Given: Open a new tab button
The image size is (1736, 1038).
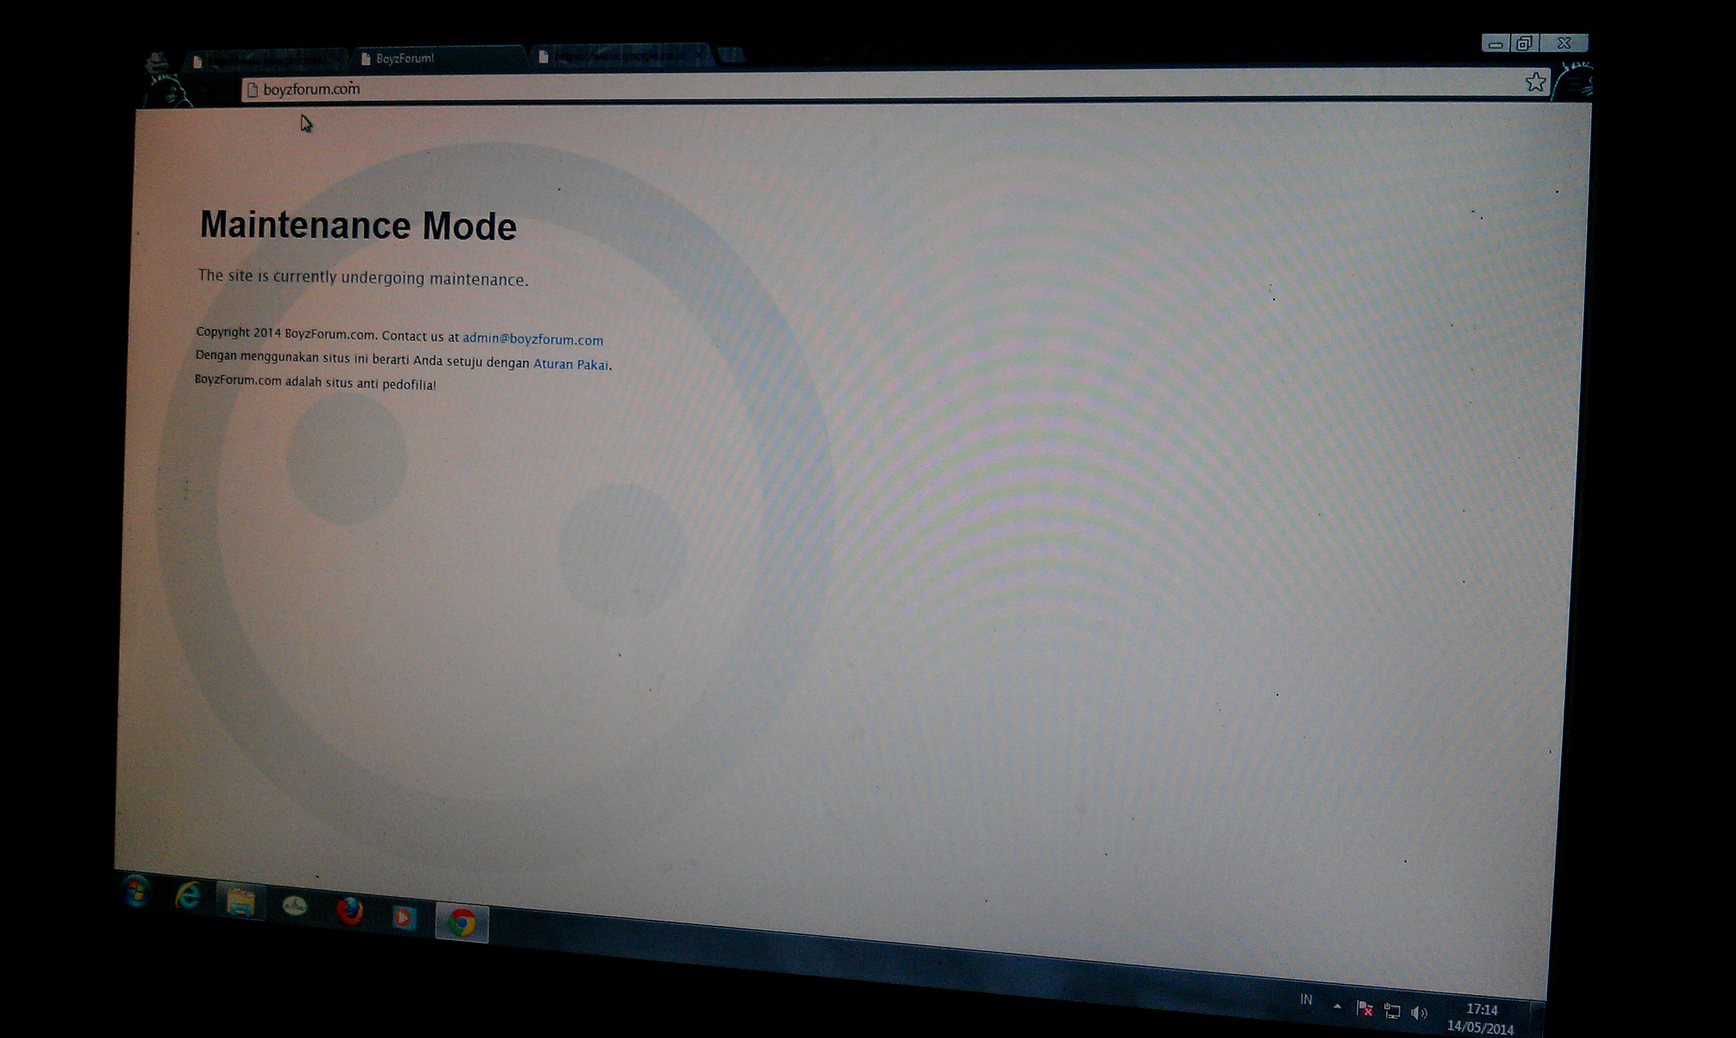Looking at the screenshot, I should 732,54.
